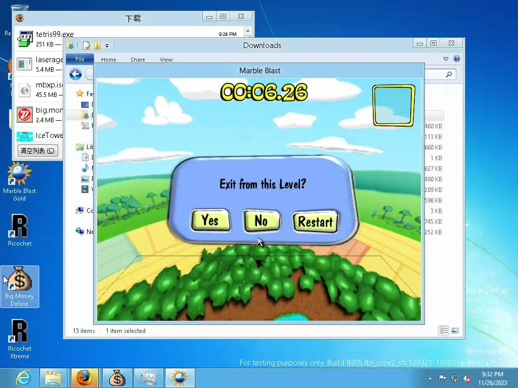Open Action Center flag in system tray
Screen dimensions: 518x388
[442, 378]
